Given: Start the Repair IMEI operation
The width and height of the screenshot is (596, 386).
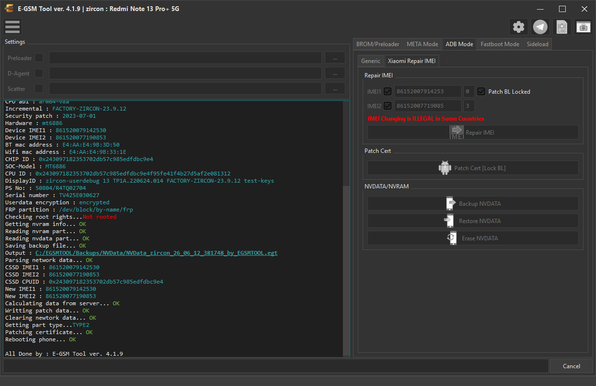Looking at the screenshot, I should 473,132.
